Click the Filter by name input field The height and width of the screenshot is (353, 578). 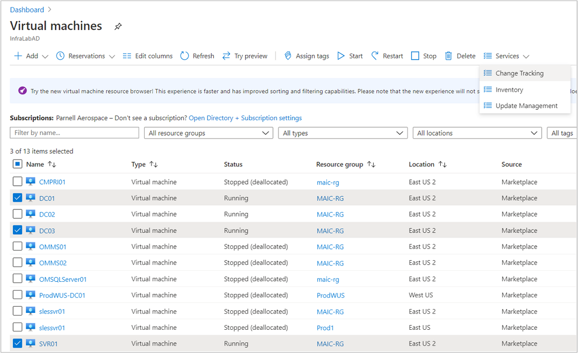tap(74, 133)
